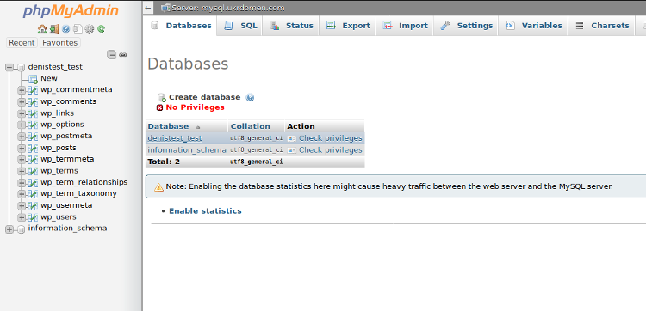
Task: Open the Recent tables button
Action: point(22,43)
